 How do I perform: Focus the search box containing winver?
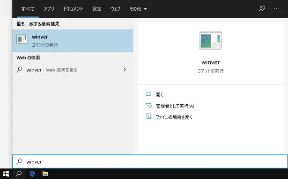[150, 161]
